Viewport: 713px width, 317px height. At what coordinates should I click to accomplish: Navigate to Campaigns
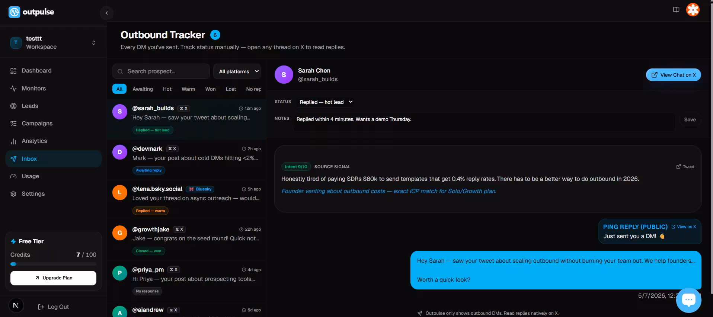54,124
